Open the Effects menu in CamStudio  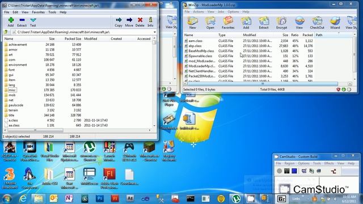coord(329,163)
